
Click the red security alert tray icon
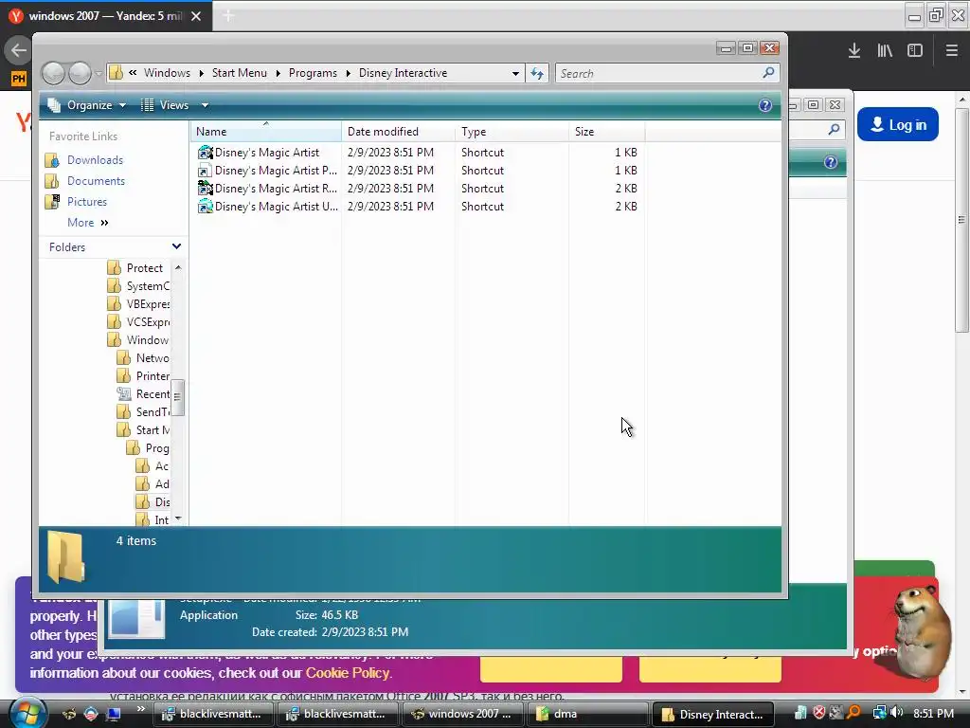point(818,713)
